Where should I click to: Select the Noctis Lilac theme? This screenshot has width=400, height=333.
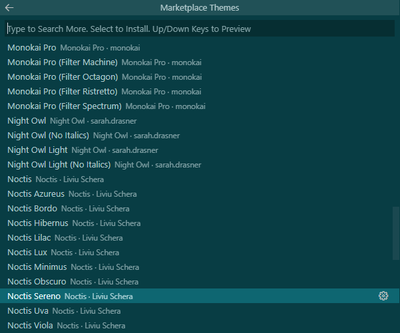[29, 238]
